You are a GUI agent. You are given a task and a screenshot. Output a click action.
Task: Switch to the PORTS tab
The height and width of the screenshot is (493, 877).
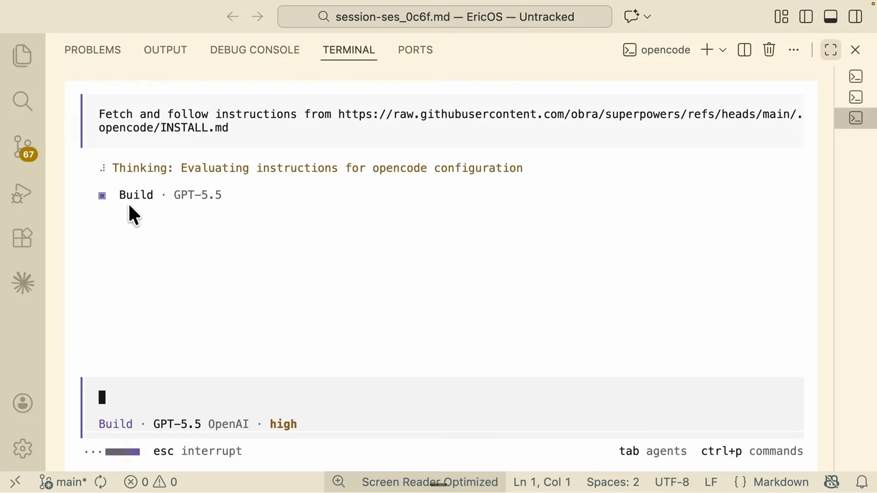click(415, 50)
